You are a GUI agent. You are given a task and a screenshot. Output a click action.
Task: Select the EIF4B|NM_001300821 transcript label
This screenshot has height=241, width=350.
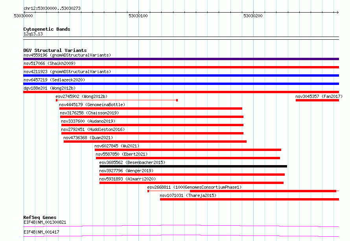[45, 222]
